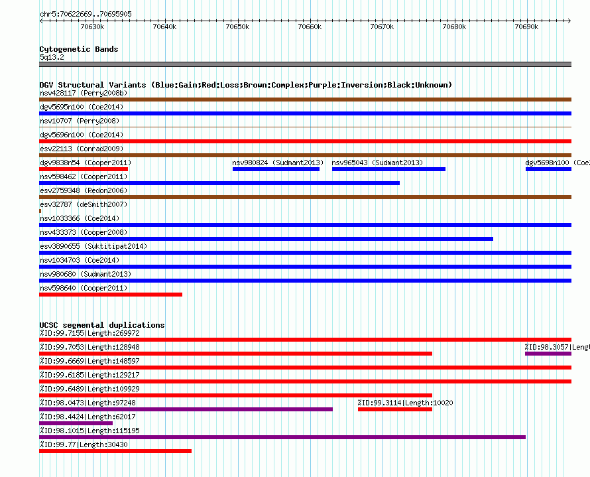Click the blue bar under nsv433373
The height and width of the screenshot is (477, 590).
point(266,239)
